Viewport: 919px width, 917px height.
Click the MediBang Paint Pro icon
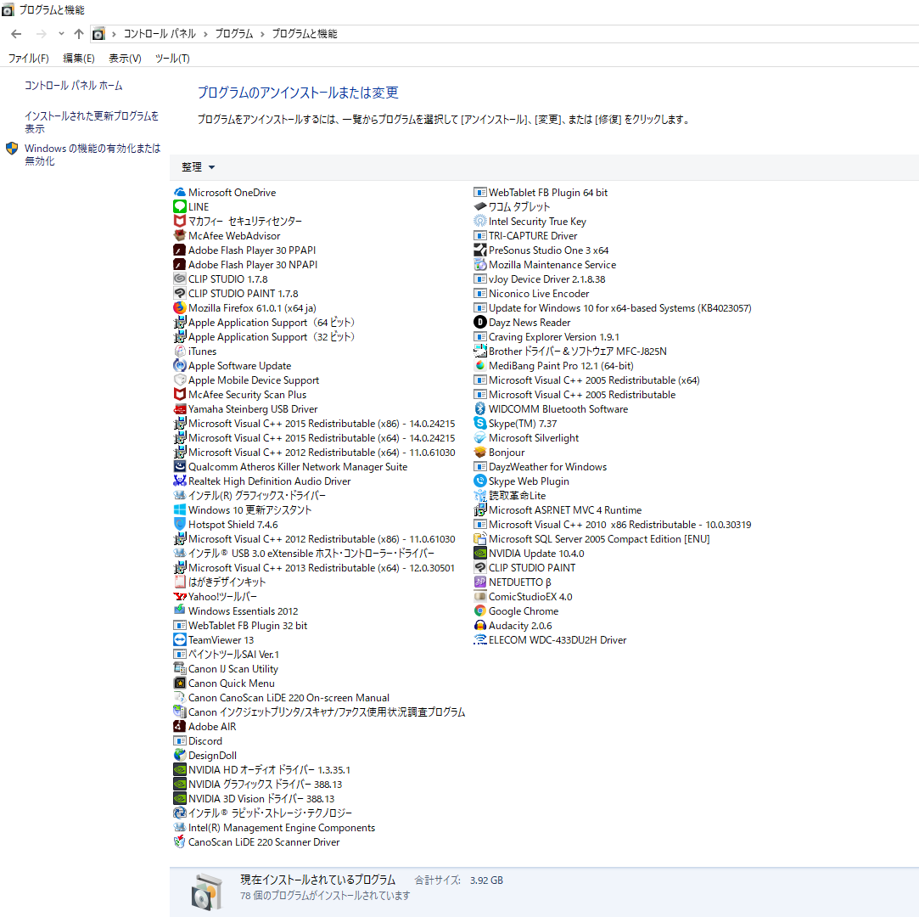(480, 366)
